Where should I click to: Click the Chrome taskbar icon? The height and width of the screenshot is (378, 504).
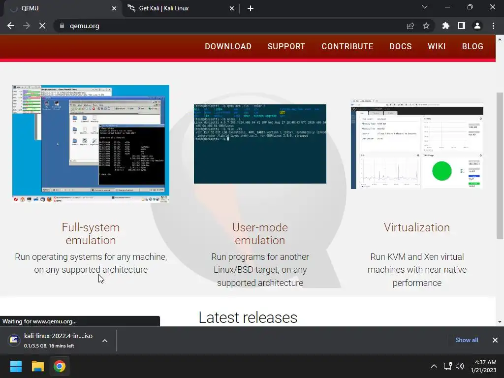60,366
